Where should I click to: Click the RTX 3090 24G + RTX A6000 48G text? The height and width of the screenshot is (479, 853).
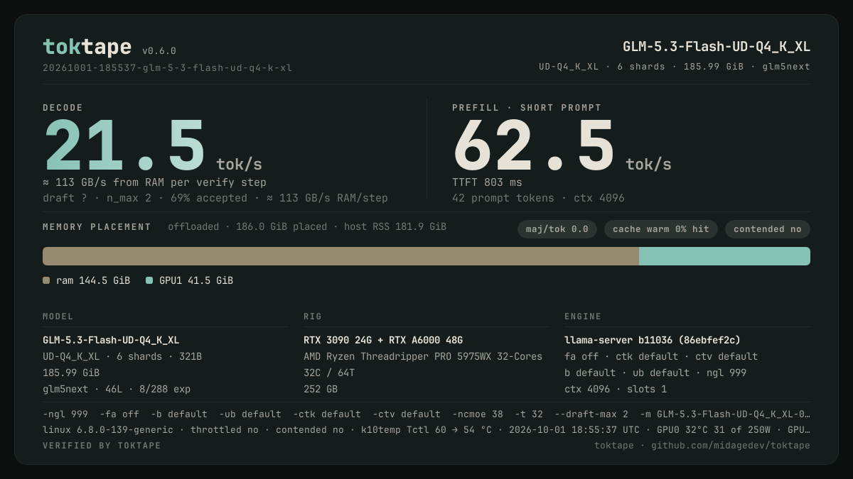point(383,340)
